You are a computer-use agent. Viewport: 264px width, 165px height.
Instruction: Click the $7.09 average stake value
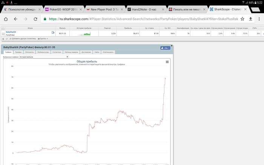(156, 34)
